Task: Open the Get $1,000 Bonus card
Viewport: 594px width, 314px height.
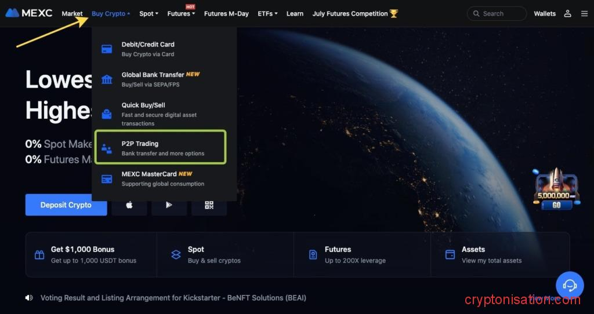Action: pos(91,254)
